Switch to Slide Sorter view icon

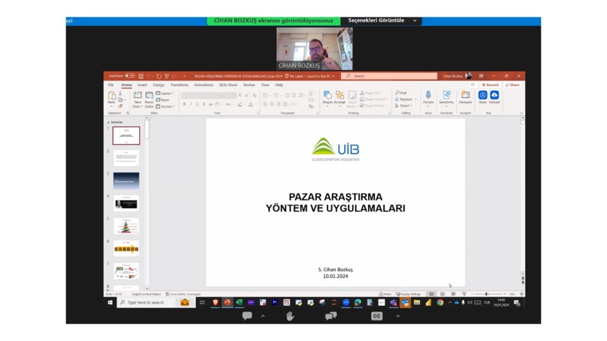point(442,294)
